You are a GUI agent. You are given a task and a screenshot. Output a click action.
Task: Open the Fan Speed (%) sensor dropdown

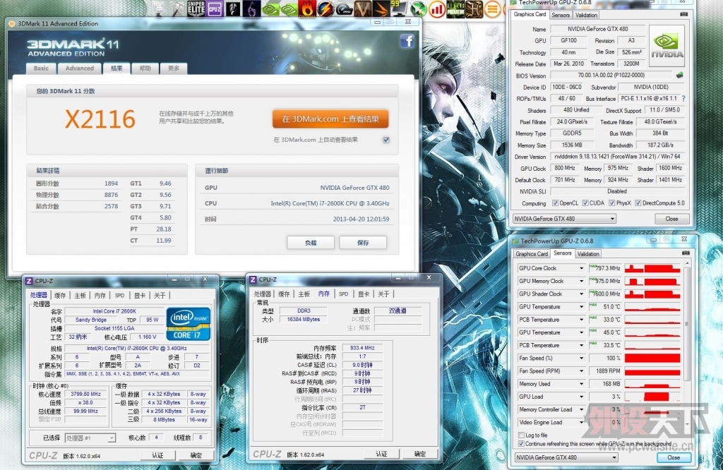(x=582, y=358)
